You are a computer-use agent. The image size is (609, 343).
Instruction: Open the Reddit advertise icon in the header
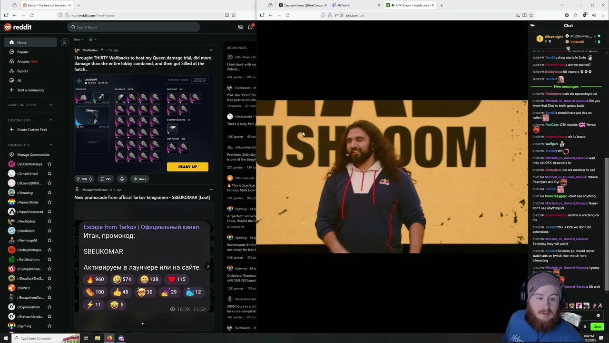(x=241, y=27)
